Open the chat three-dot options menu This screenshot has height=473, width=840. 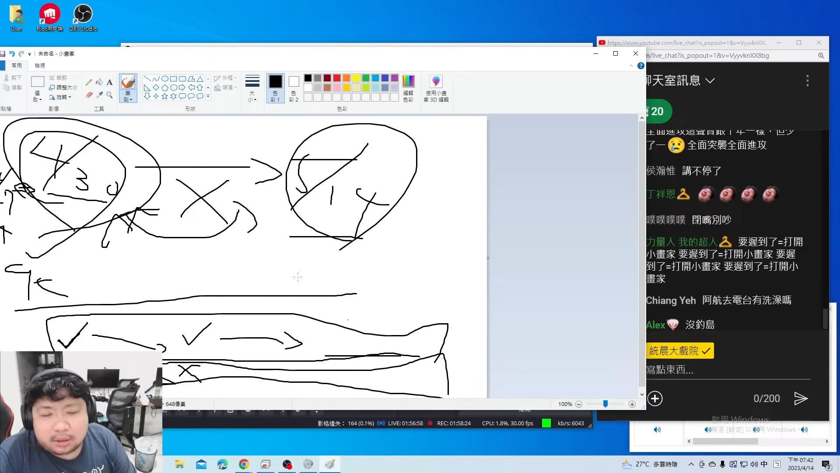808,81
